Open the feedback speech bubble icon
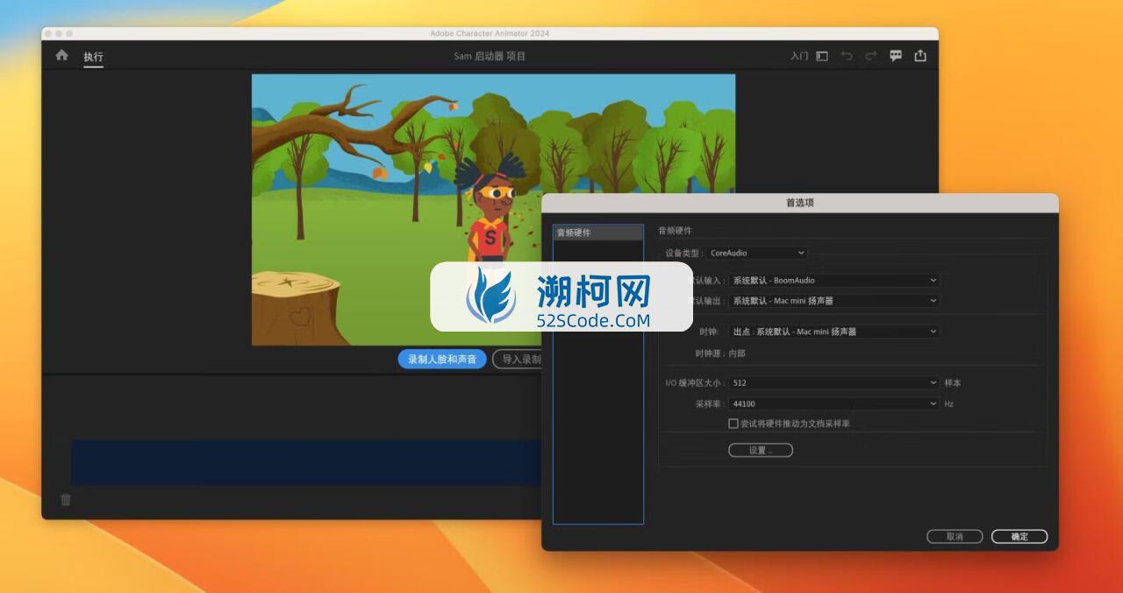This screenshot has width=1123, height=593. point(896,55)
